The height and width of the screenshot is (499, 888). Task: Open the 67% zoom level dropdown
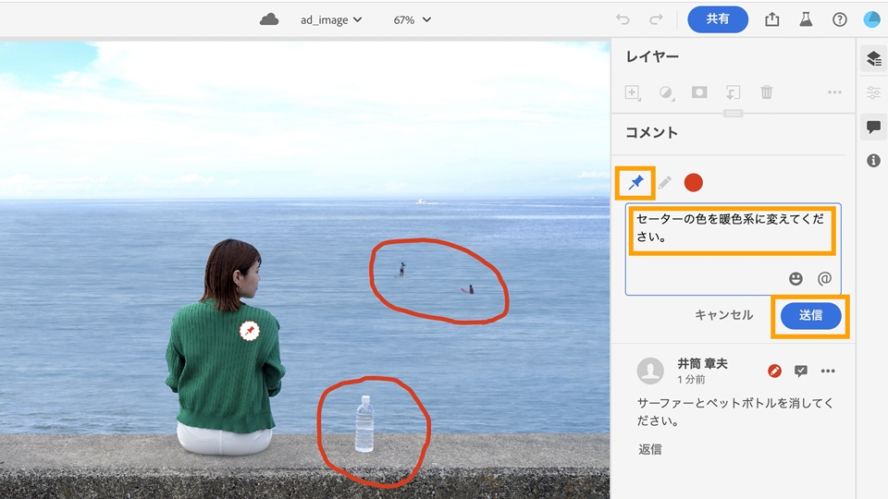[x=413, y=19]
